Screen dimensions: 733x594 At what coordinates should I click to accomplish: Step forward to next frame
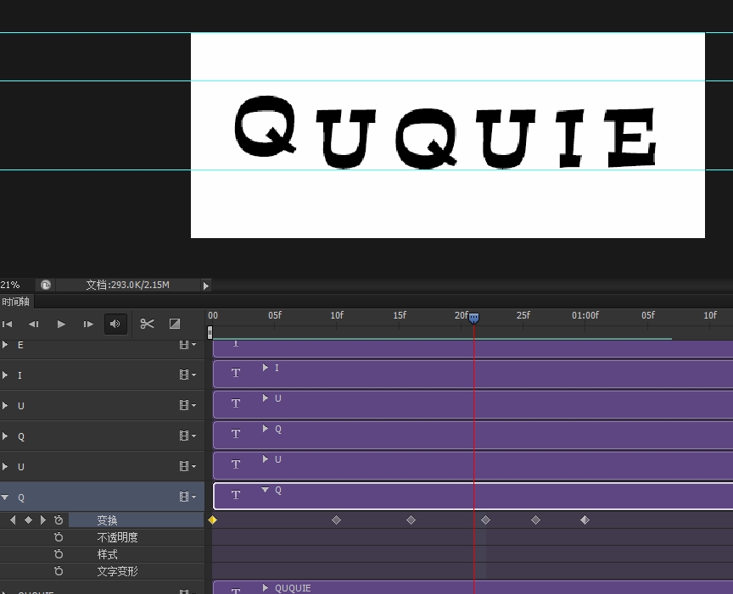point(88,324)
